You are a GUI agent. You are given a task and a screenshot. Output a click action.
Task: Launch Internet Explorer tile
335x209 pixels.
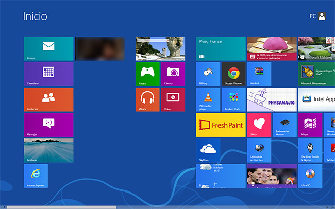[36, 176]
